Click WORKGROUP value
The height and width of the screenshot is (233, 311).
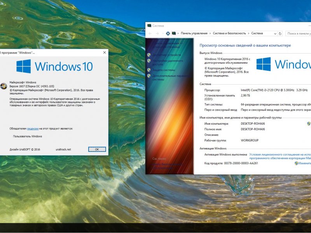250,140
